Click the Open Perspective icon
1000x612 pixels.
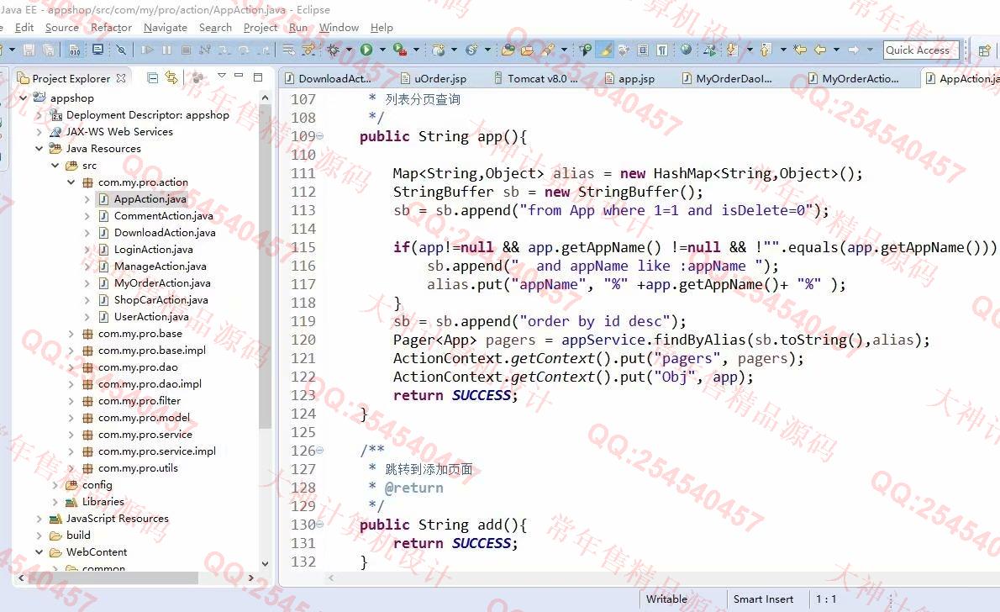coord(984,50)
